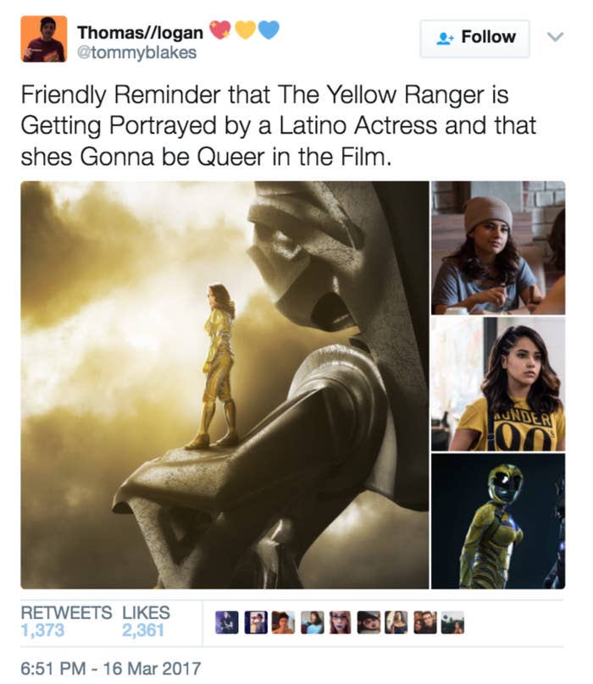Click the Thomas//logan display name
593x684 pixels.
tap(140, 32)
